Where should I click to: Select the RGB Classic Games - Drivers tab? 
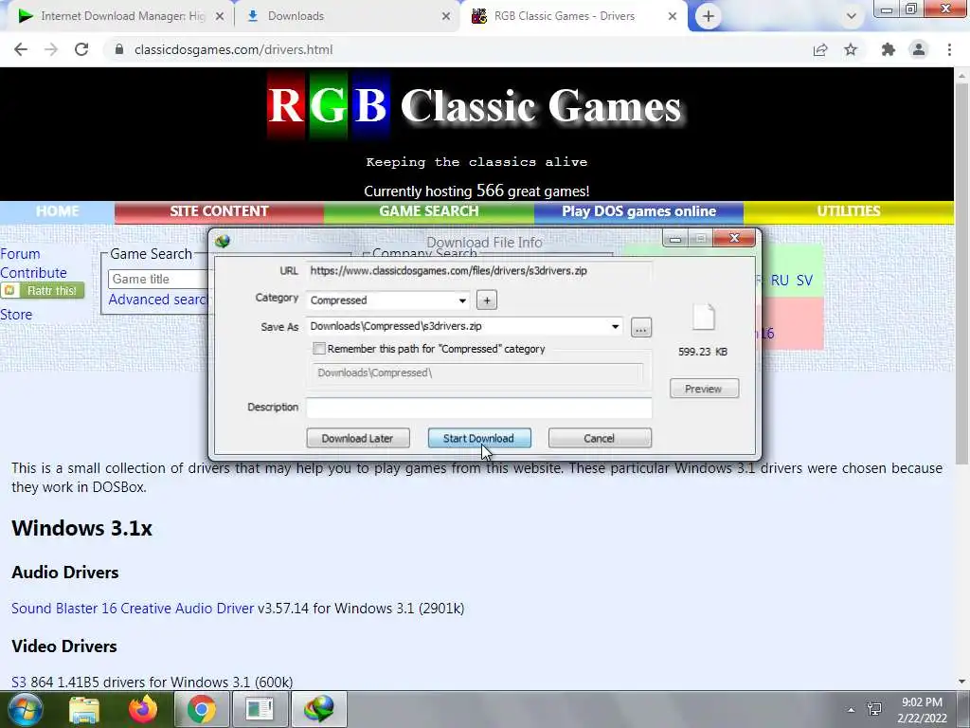coord(572,16)
